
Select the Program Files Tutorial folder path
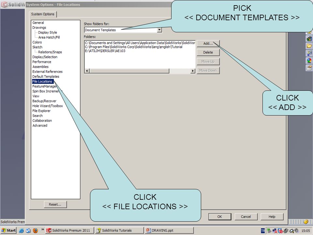pos(134,47)
